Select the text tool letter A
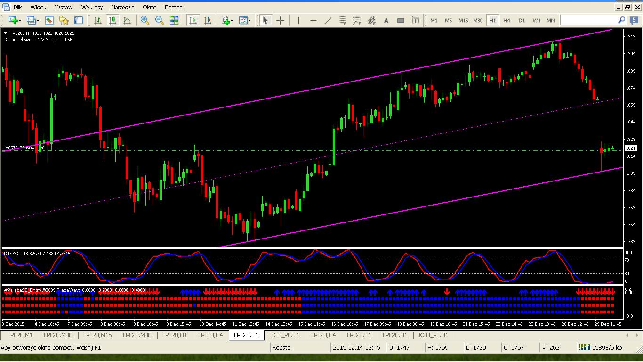 pos(386,20)
